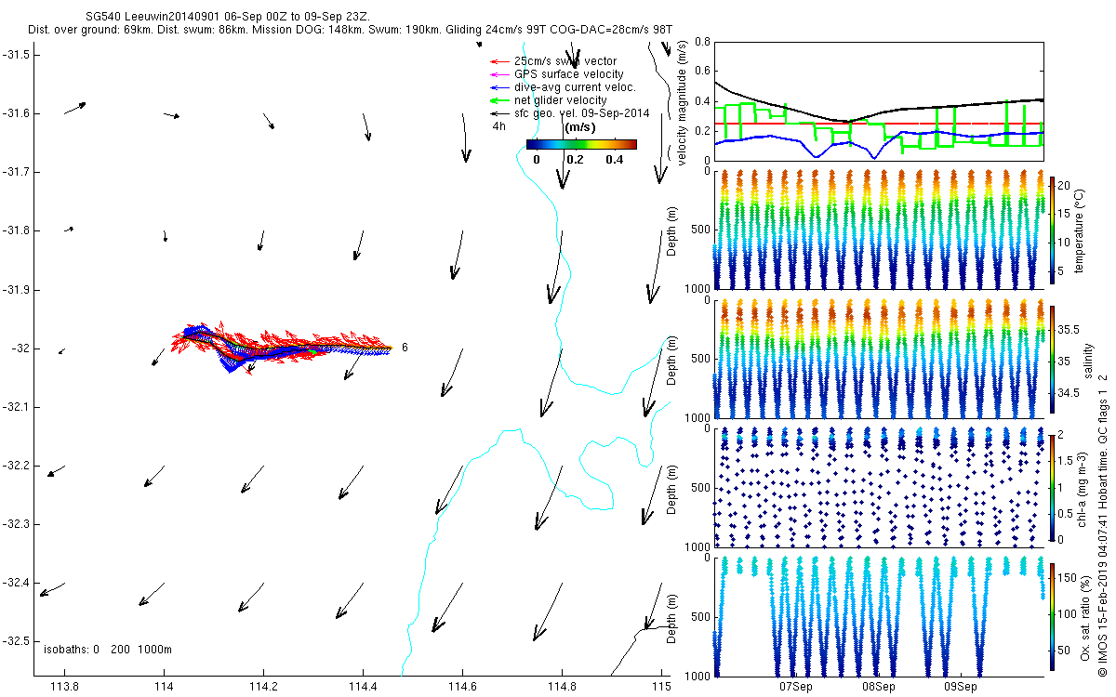Click the salinity colorbar

(1052, 362)
